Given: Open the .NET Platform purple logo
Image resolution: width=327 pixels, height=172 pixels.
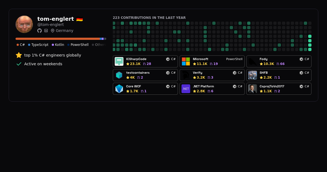Looking at the screenshot, I should (186, 89).
